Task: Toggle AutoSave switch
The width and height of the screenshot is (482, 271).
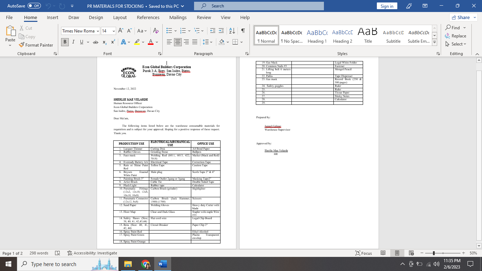Action: point(34,6)
